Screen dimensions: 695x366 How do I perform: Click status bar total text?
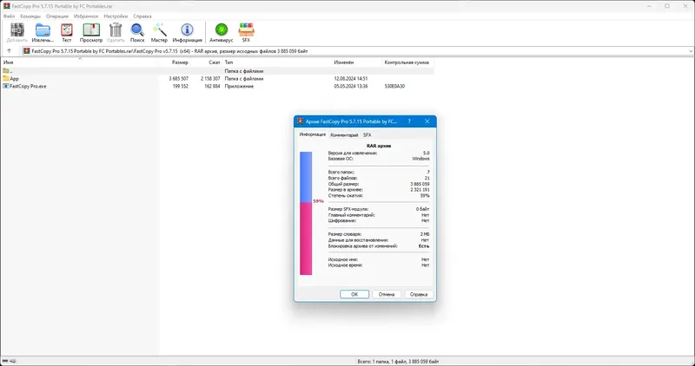click(x=399, y=361)
